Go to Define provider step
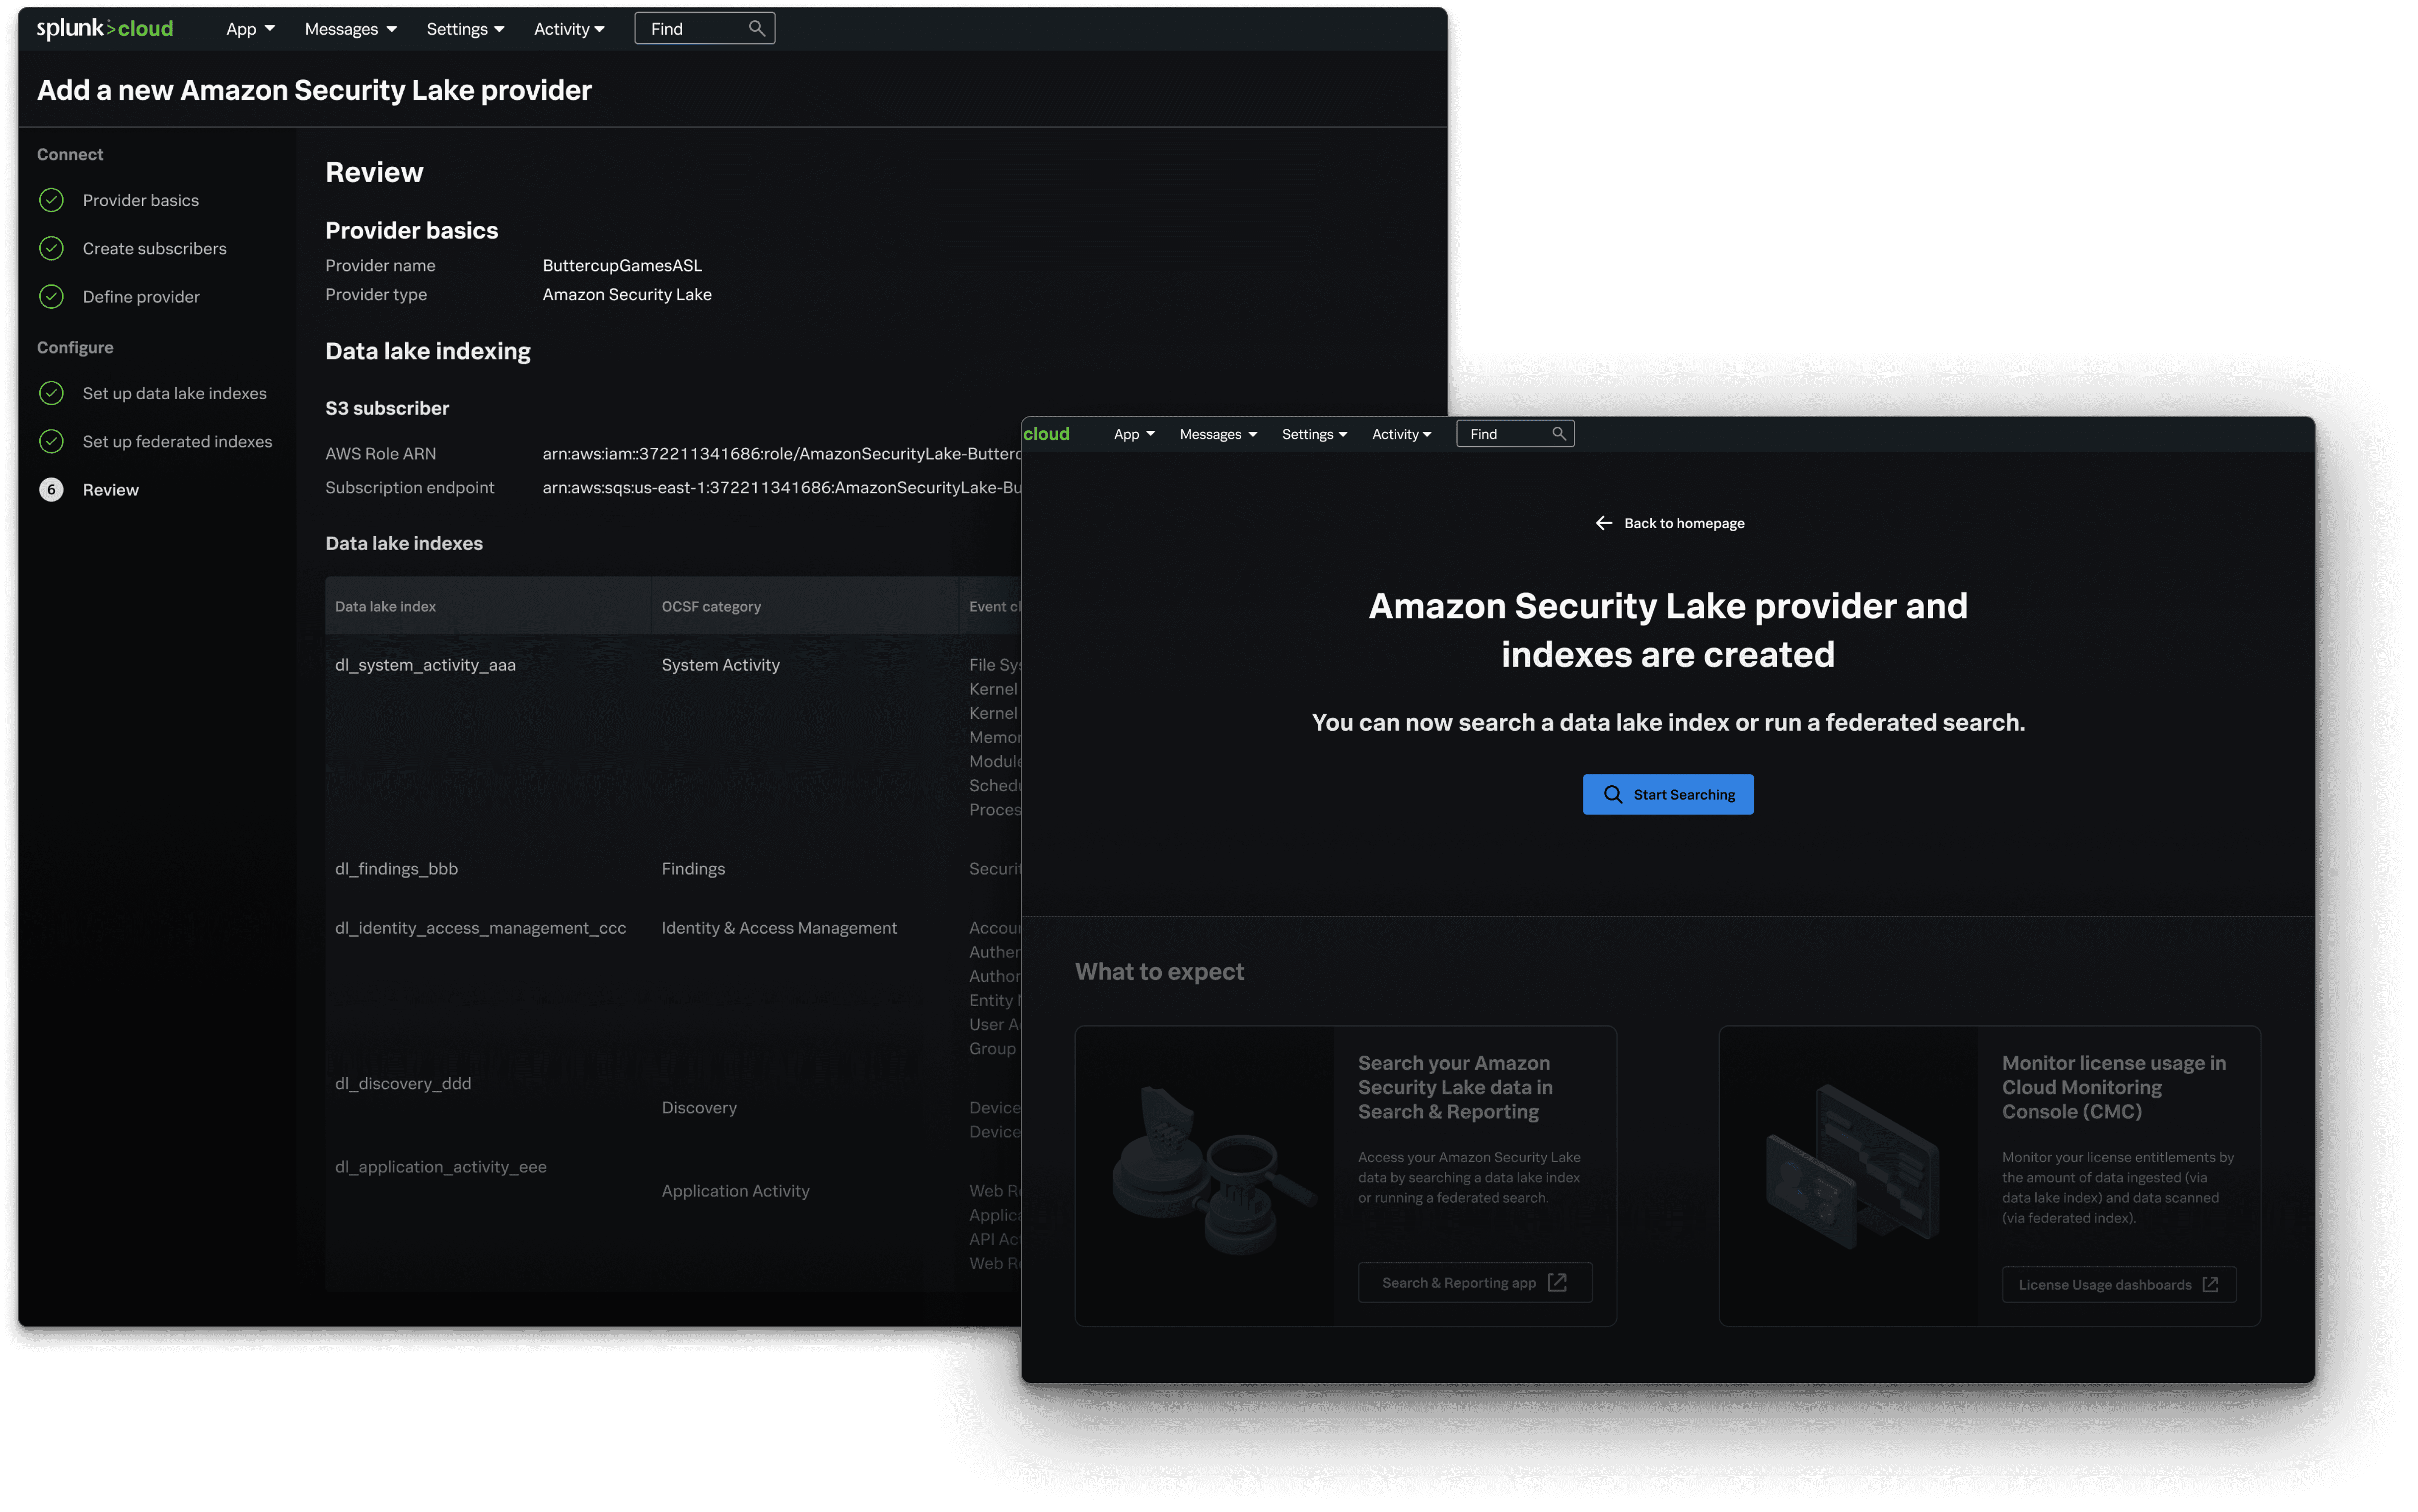Screen dimensions: 2418x1512 click(x=141, y=297)
